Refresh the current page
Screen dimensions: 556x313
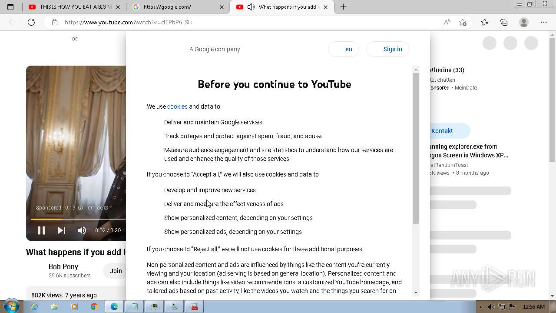[x=31, y=22]
